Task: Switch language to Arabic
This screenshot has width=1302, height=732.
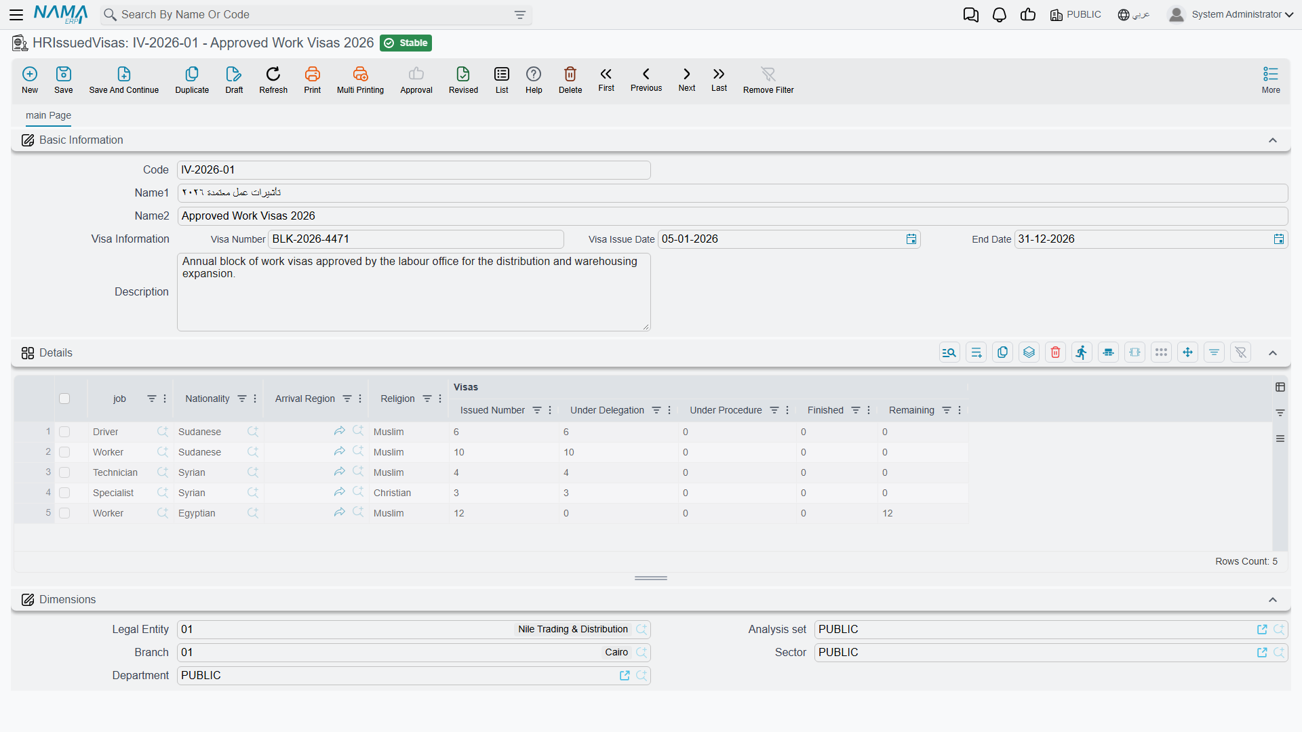Action: point(1134,14)
